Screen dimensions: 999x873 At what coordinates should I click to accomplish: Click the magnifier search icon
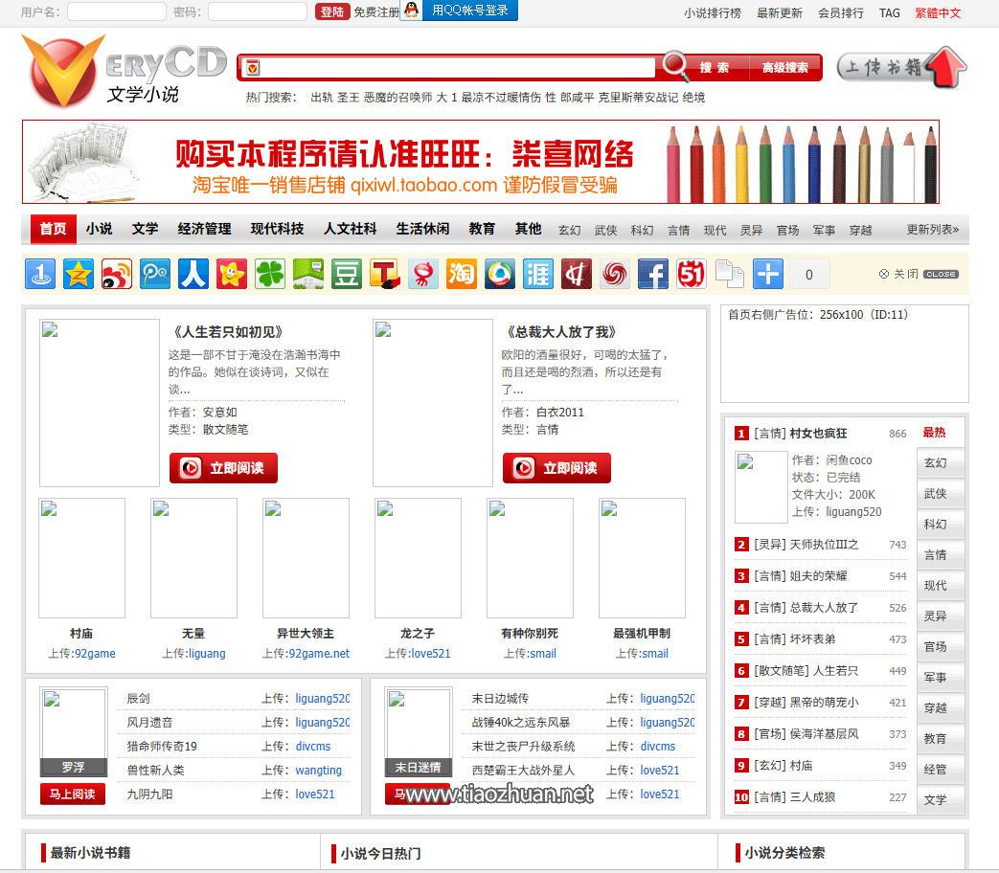675,67
